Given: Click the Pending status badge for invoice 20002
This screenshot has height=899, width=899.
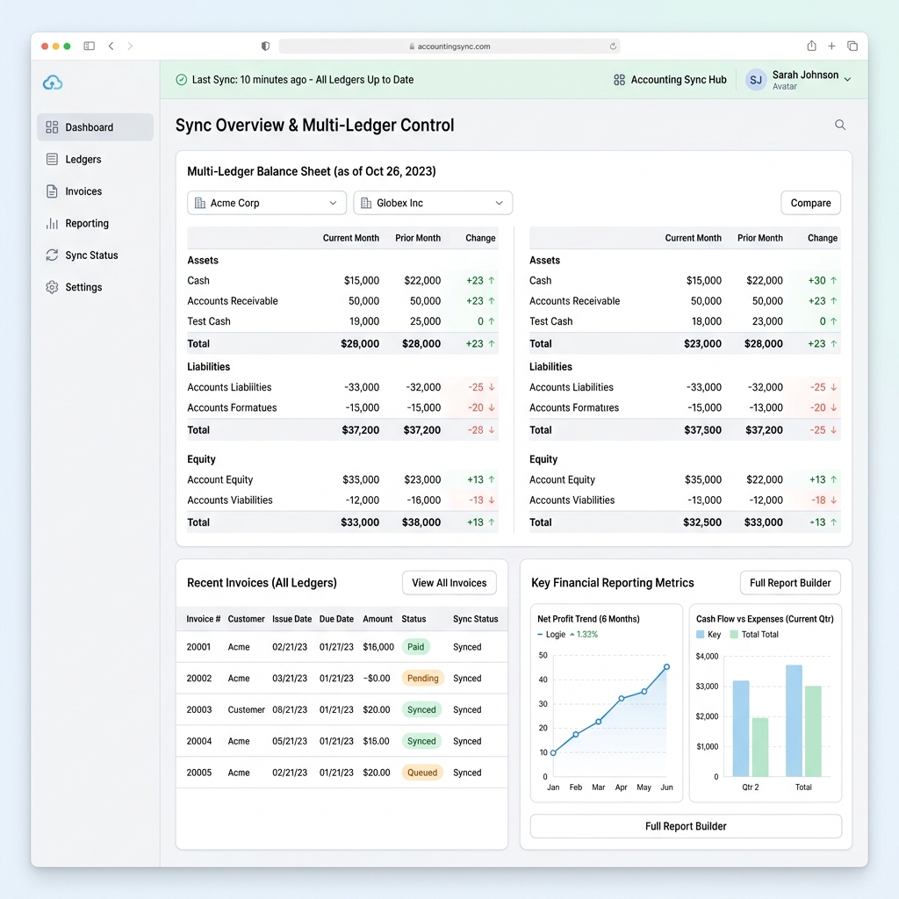Looking at the screenshot, I should point(422,679).
